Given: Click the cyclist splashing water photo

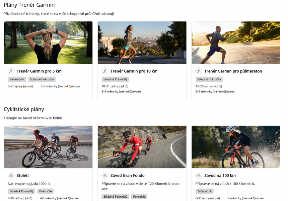Looking at the screenshot, I should click(x=236, y=147).
